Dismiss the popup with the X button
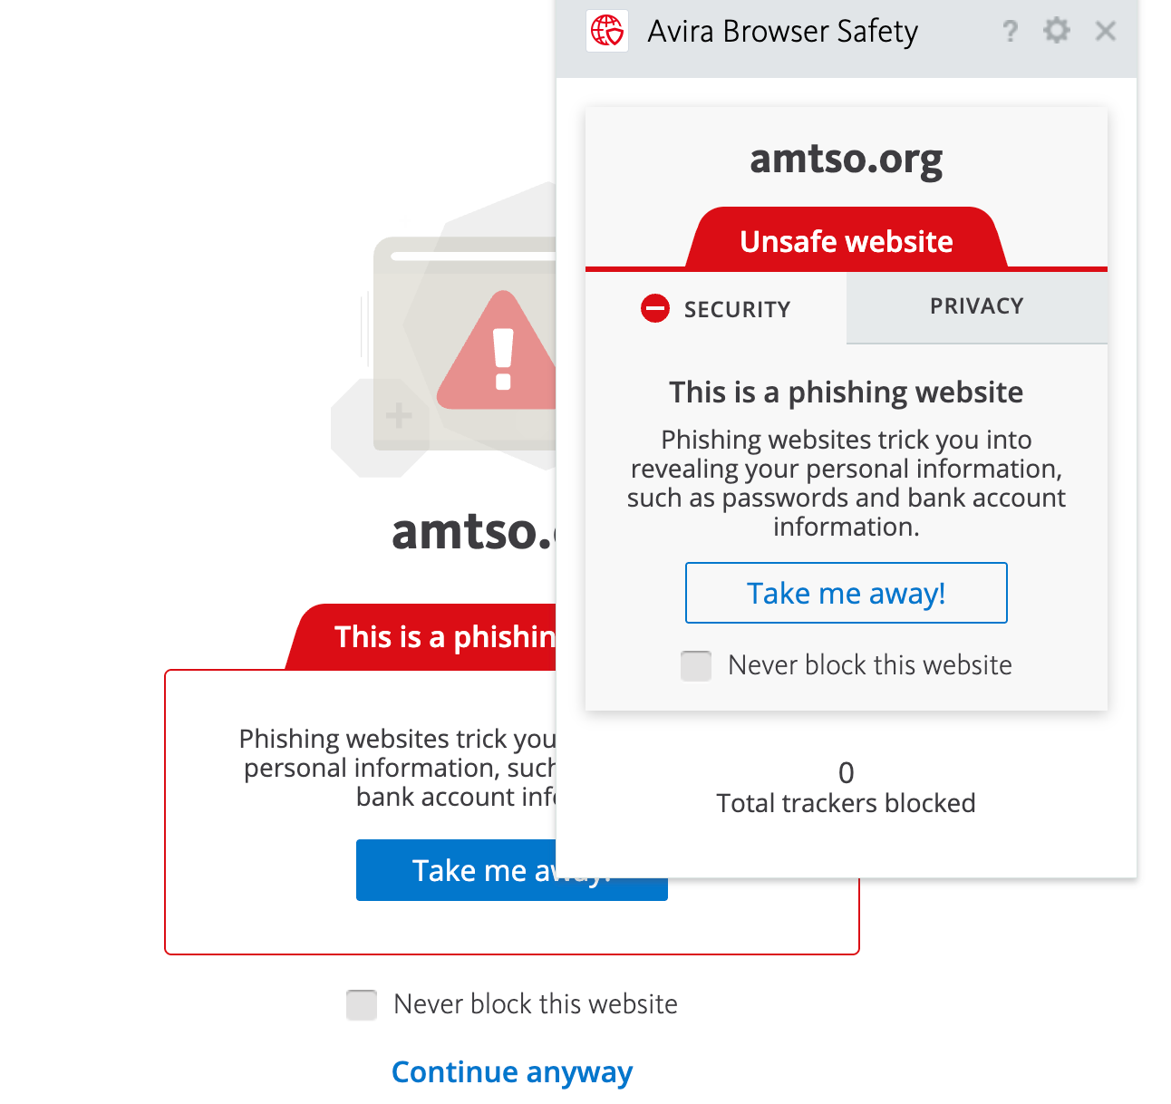Image resolution: width=1171 pixels, height=1104 pixels. (1105, 31)
